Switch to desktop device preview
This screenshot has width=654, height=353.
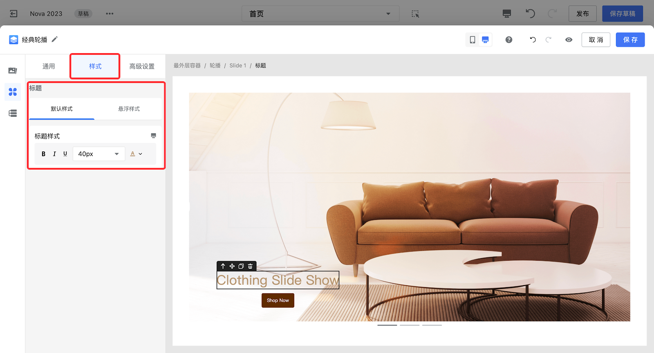coord(485,40)
